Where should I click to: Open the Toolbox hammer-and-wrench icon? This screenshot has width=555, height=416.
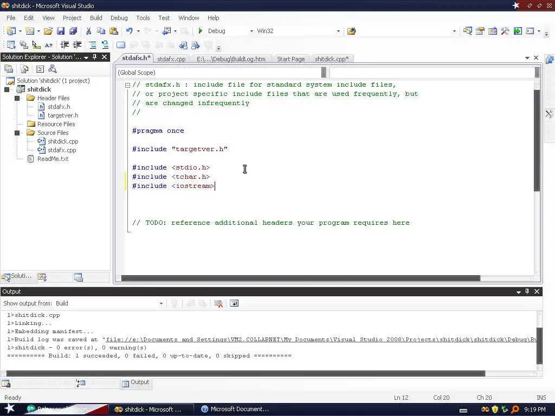point(505,31)
